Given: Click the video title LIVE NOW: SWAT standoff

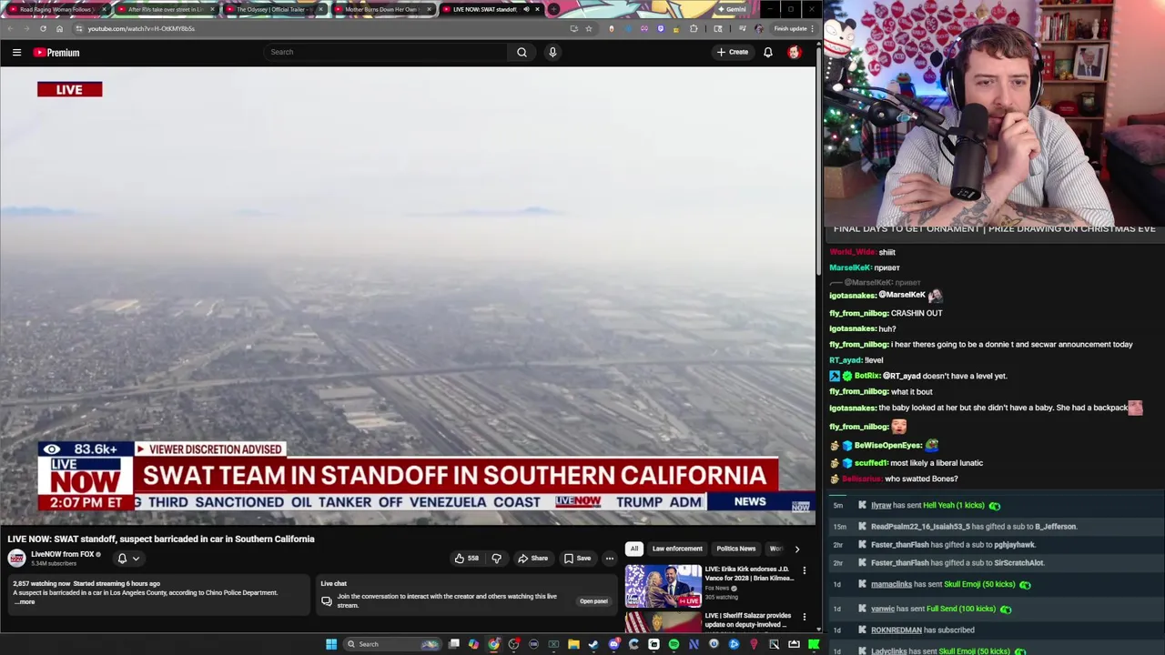Looking at the screenshot, I should click(161, 539).
